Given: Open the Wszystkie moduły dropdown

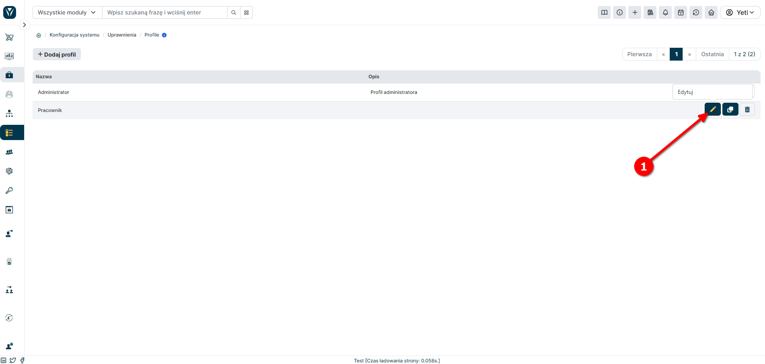Looking at the screenshot, I should click(67, 12).
